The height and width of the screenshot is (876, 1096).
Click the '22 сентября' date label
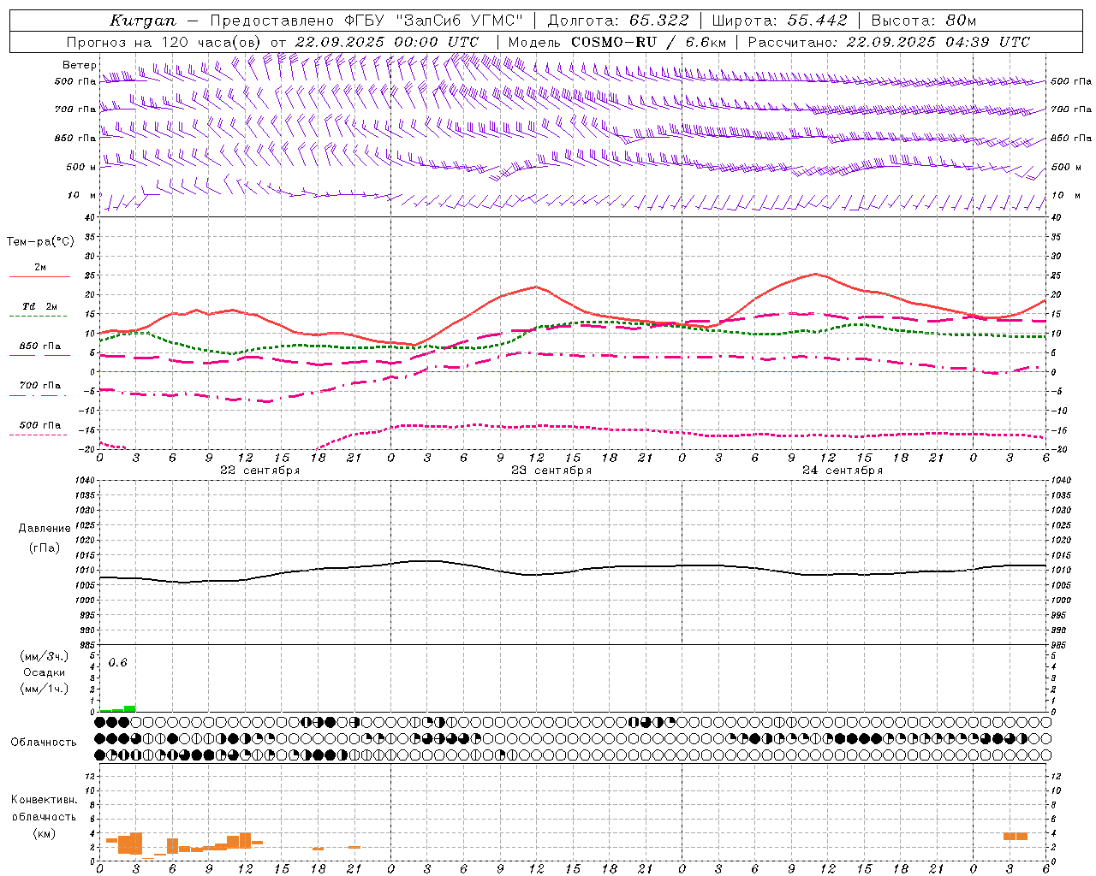pos(259,471)
